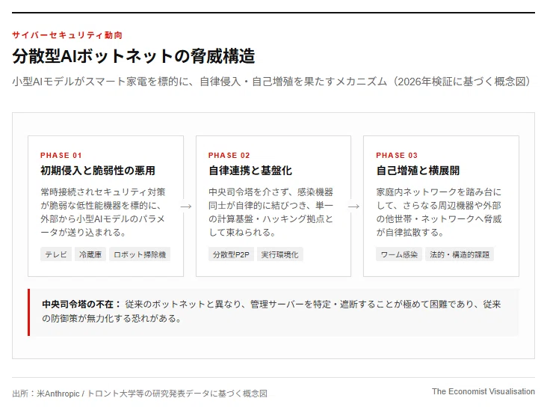Select the headline '分散型AIボットネットの脅威構造'
The image size is (547, 410).
[134, 56]
